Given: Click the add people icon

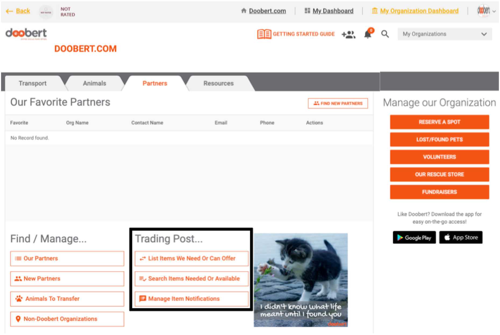Looking at the screenshot, I should pyautogui.click(x=348, y=34).
